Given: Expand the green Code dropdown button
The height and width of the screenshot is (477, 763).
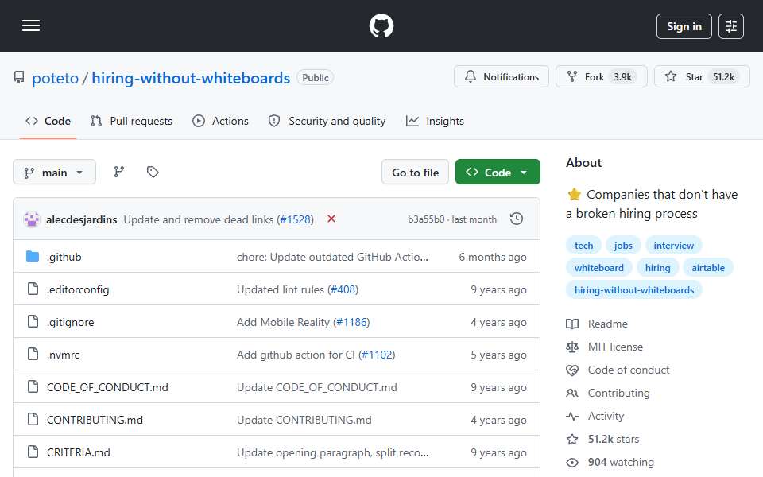Looking at the screenshot, I should click(498, 172).
